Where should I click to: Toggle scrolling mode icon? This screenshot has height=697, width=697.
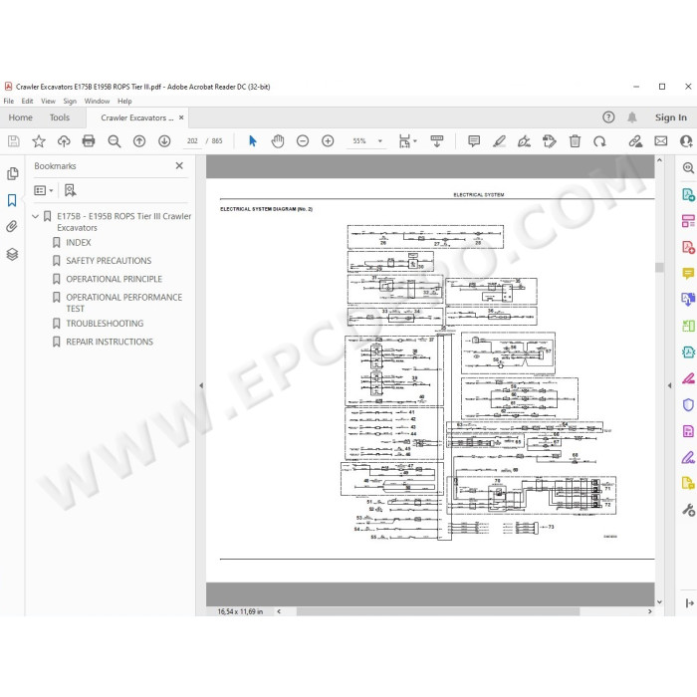[x=437, y=141]
